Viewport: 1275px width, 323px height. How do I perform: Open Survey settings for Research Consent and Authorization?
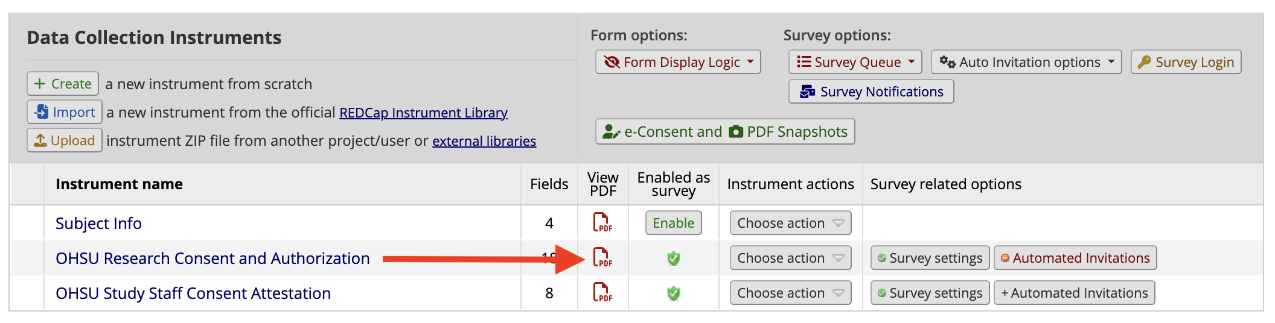click(930, 258)
